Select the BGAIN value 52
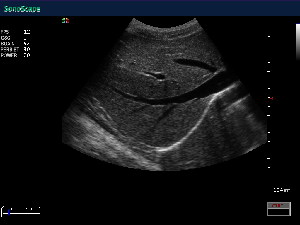The height and width of the screenshot is (225, 300). tap(27, 44)
